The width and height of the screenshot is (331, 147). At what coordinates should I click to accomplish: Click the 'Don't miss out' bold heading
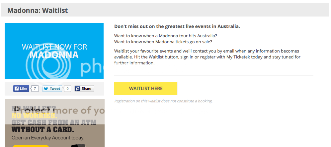177,26
